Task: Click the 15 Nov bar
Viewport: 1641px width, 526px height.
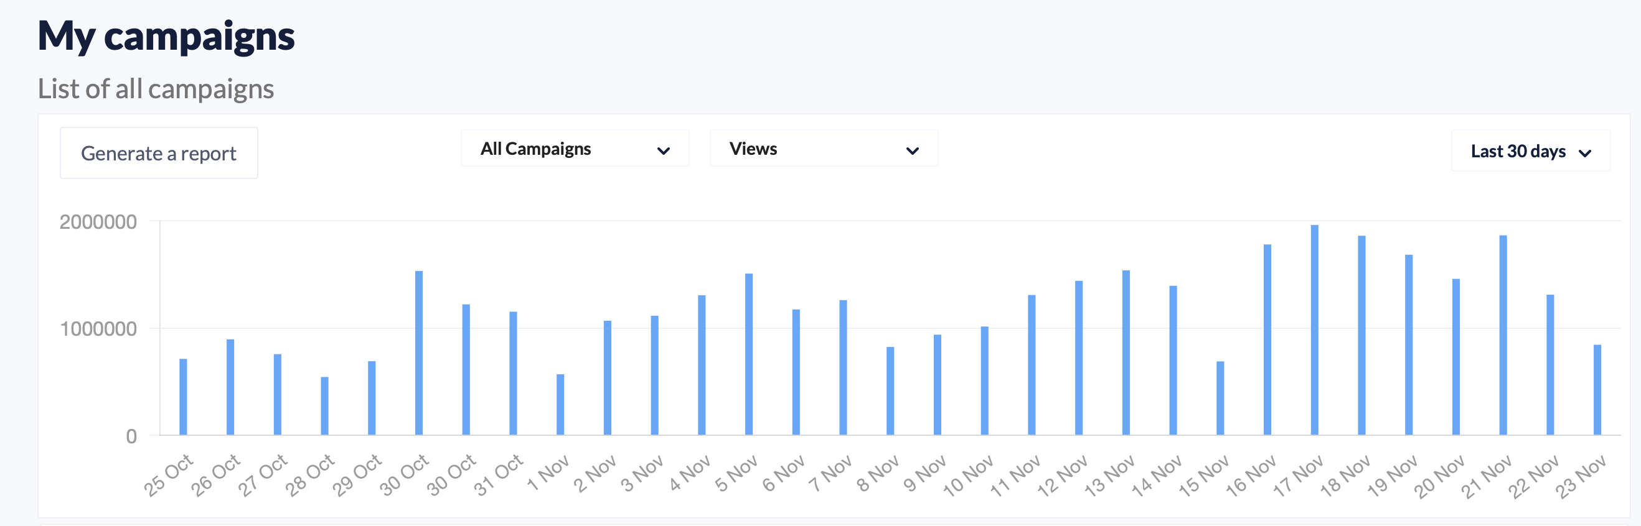Action: 1220,398
